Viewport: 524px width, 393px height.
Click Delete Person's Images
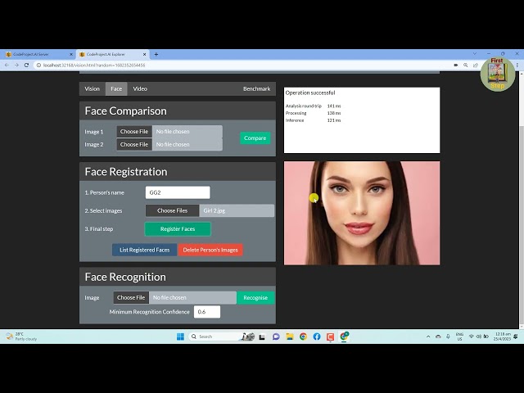(x=210, y=250)
